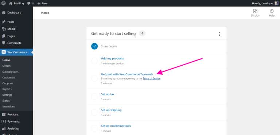Open the comments bubble in admin bar
280x135 pixels.
point(30,3)
